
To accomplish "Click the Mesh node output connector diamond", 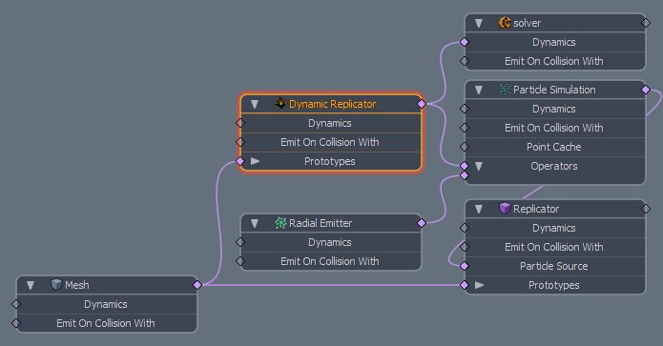I will tap(197, 285).
